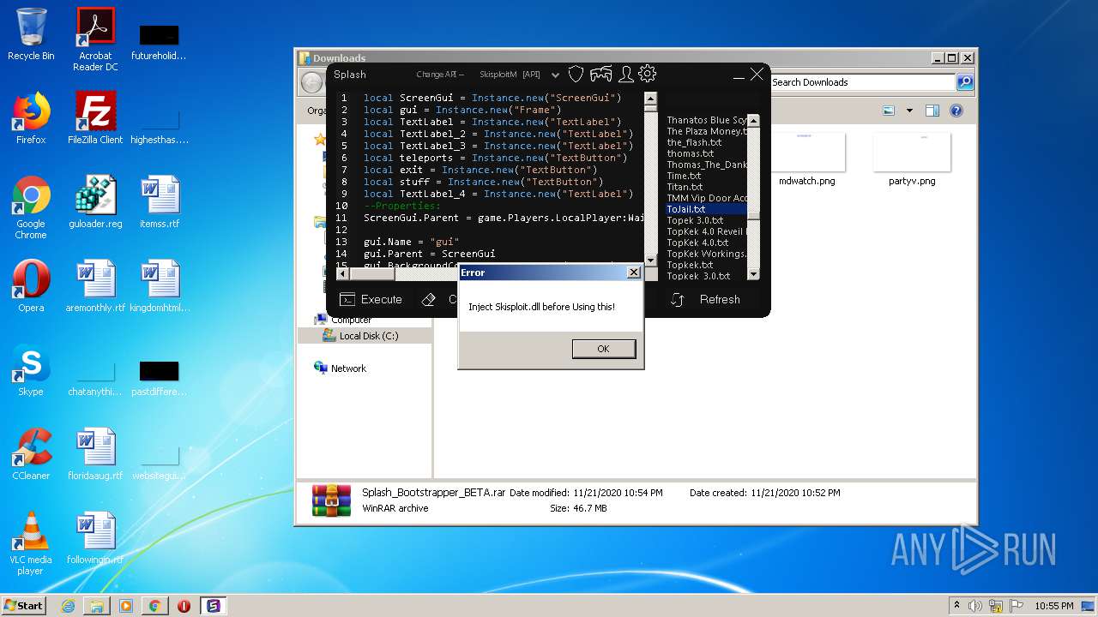Close the Error dialog with X
The height and width of the screenshot is (617, 1098).
click(633, 273)
